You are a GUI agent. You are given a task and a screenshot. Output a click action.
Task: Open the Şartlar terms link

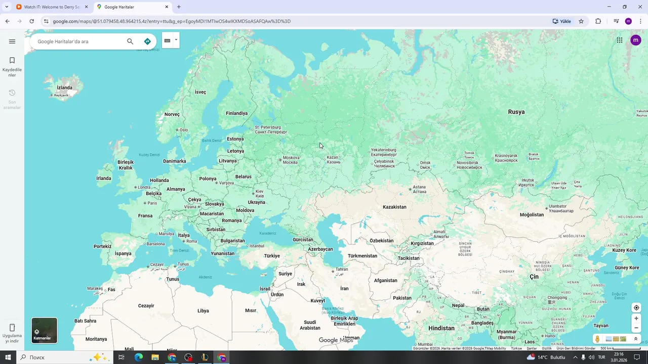[x=532, y=348]
